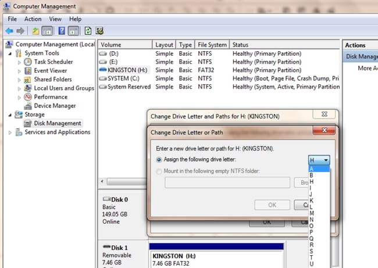The height and width of the screenshot is (268, 378).
Task: Click the Refresh toolbar icon
Action: 88,31
